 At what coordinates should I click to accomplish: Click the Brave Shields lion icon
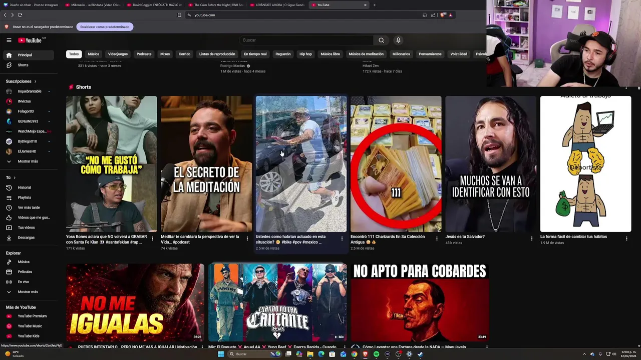(x=442, y=15)
